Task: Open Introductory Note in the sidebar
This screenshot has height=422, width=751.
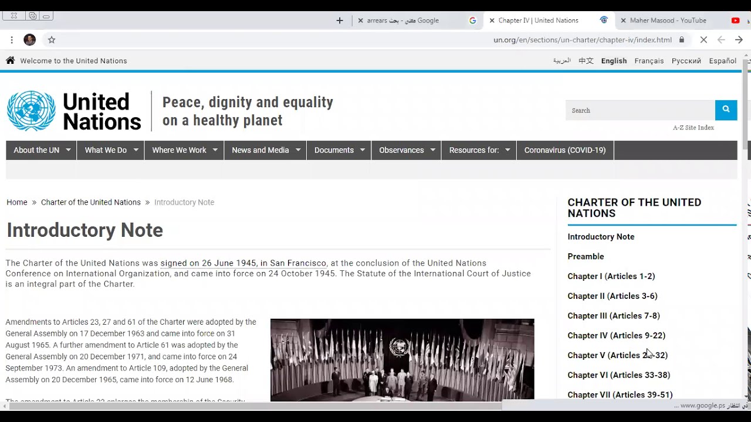Action: pos(601,237)
